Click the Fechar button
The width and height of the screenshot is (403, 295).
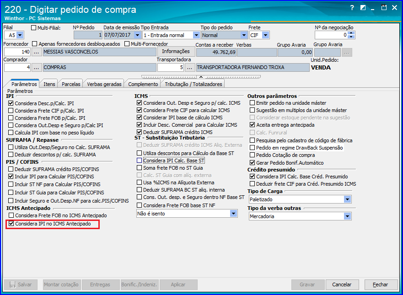381,284
